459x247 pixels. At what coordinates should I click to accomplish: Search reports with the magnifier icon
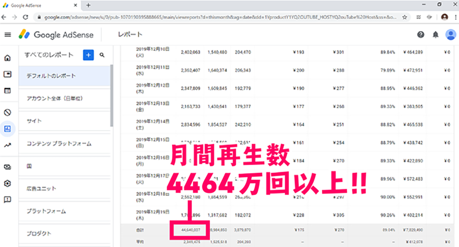coord(102,55)
